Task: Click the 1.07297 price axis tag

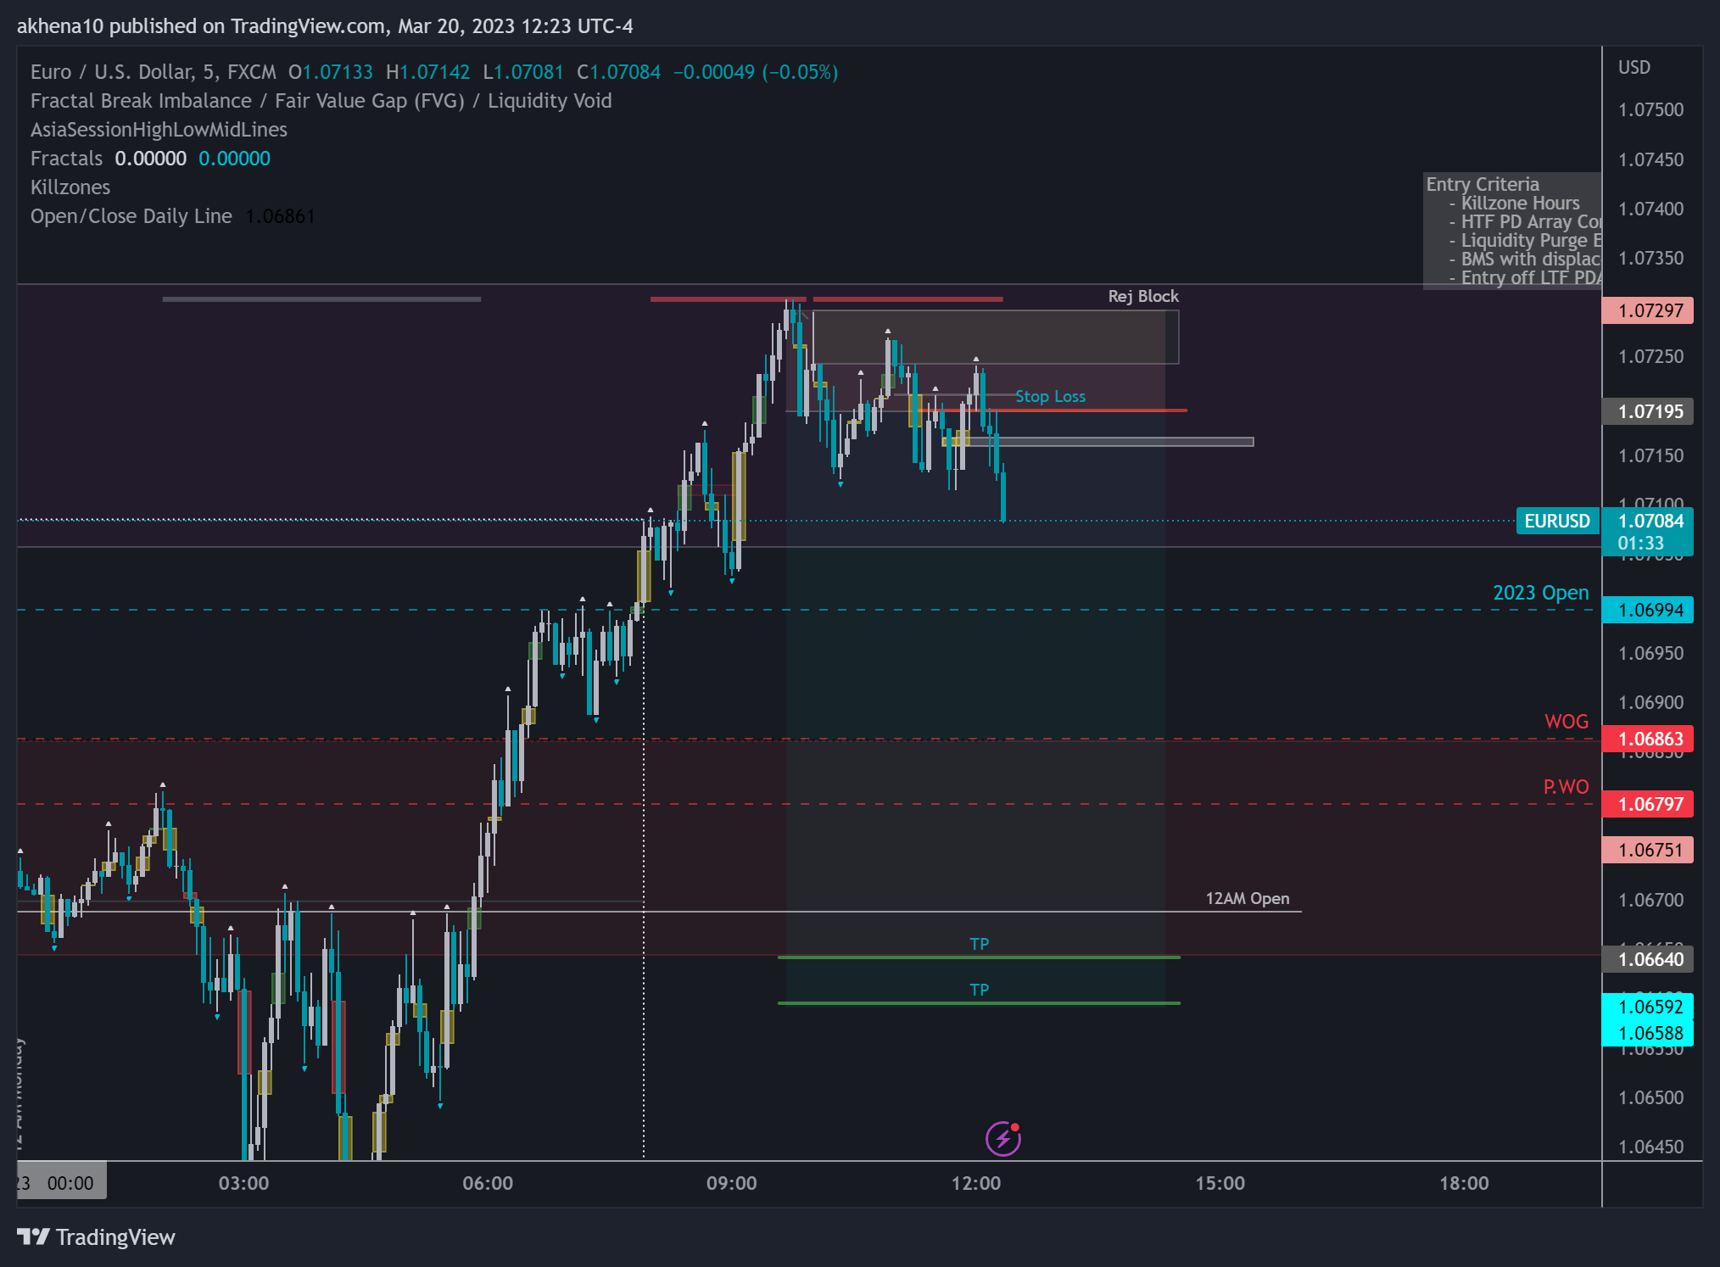Action: (x=1648, y=310)
